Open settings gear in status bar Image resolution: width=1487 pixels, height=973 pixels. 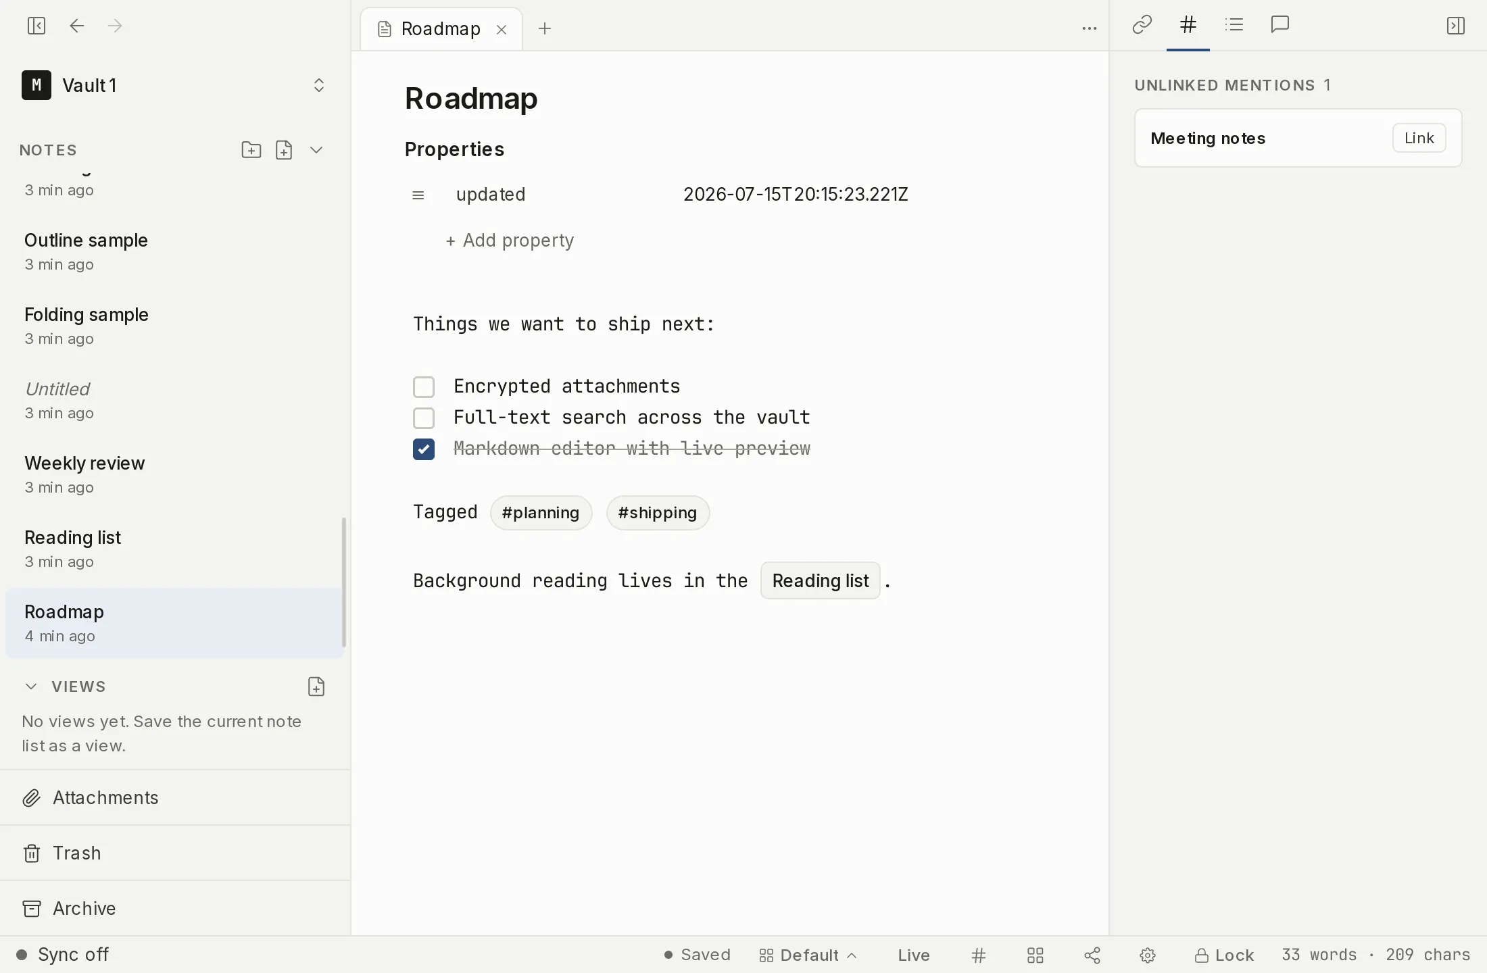pyautogui.click(x=1148, y=955)
